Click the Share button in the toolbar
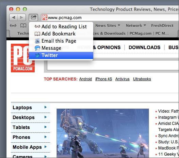Image resolution: width=179 pixels, height=158 pixels. 33,17
